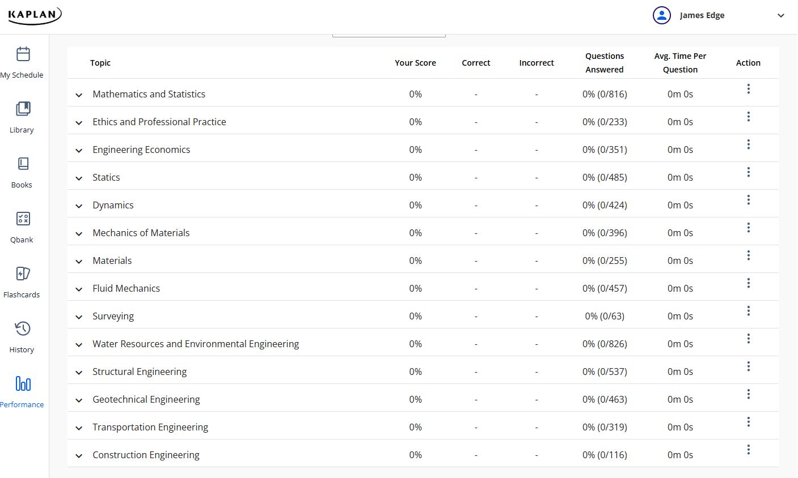Viewport: 798px width, 478px height.
Task: Open the user account dropdown arrow
Action: pos(781,16)
